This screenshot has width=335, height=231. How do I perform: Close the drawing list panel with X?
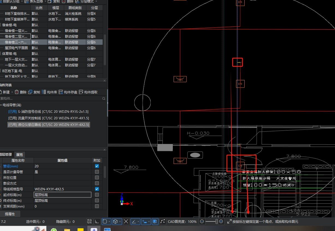[x=105, y=81]
